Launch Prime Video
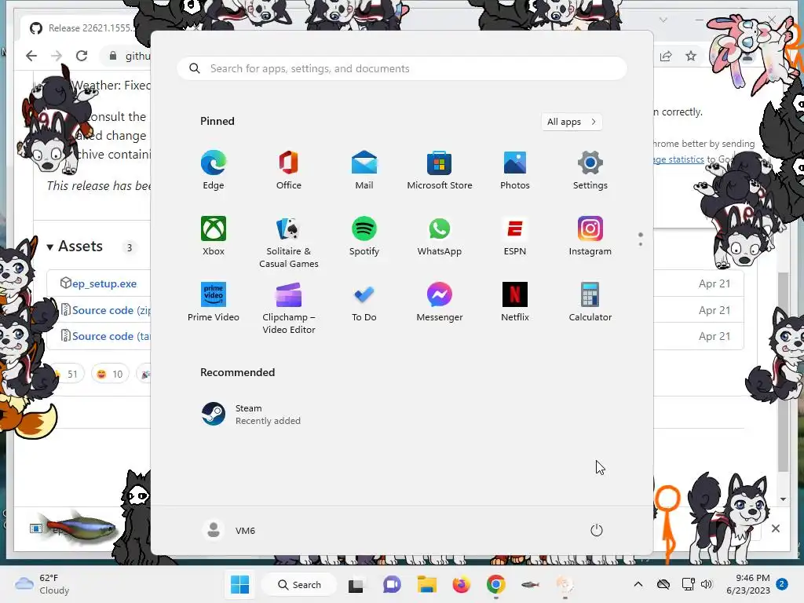 (214, 302)
